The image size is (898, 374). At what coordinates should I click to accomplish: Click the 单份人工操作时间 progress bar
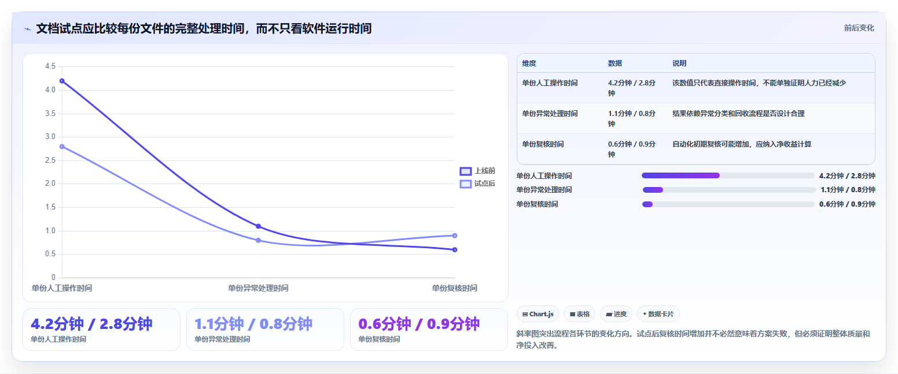pyautogui.click(x=728, y=175)
